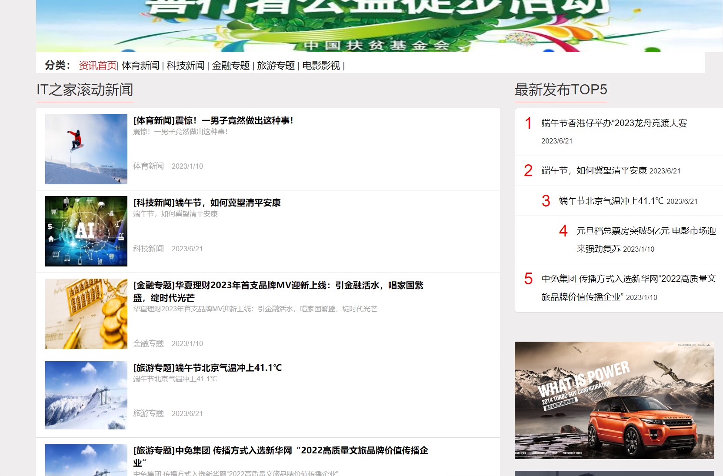The height and width of the screenshot is (476, 723).
Task: Click the abacus and gold coins thumbnail
Action: point(86,314)
